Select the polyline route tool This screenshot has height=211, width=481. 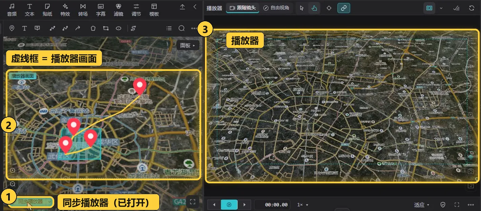click(52, 28)
